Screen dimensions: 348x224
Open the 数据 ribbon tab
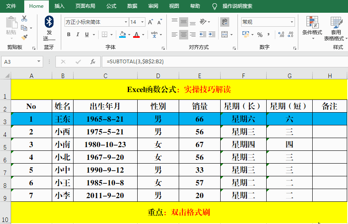click(x=132, y=6)
